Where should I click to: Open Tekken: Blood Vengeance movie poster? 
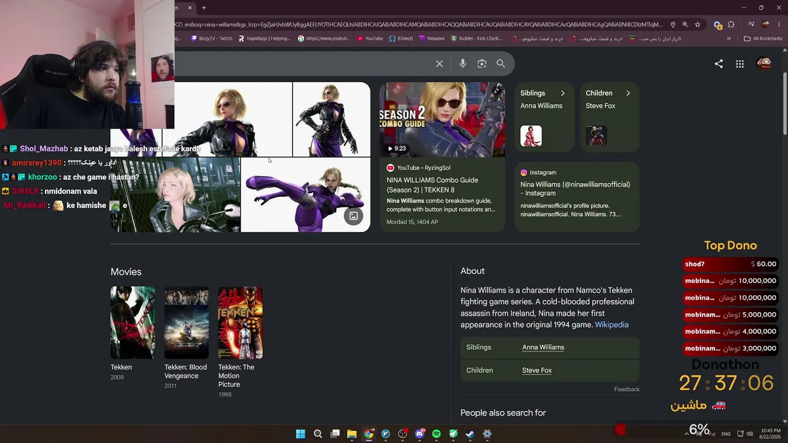coord(187,322)
